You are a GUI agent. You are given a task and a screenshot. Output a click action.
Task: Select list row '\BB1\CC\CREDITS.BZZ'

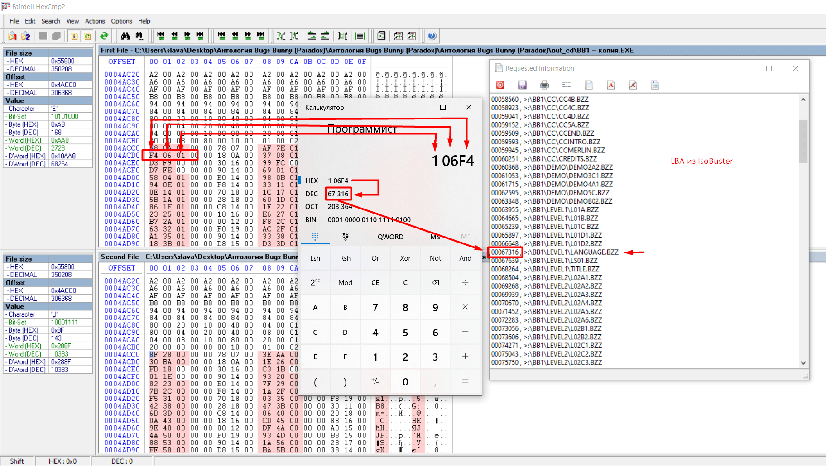[x=544, y=159]
